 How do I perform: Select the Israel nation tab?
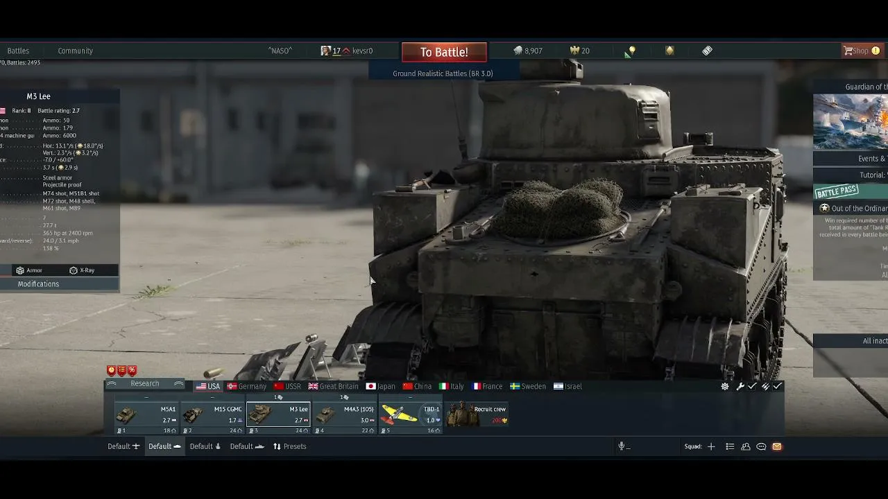pyautogui.click(x=567, y=387)
